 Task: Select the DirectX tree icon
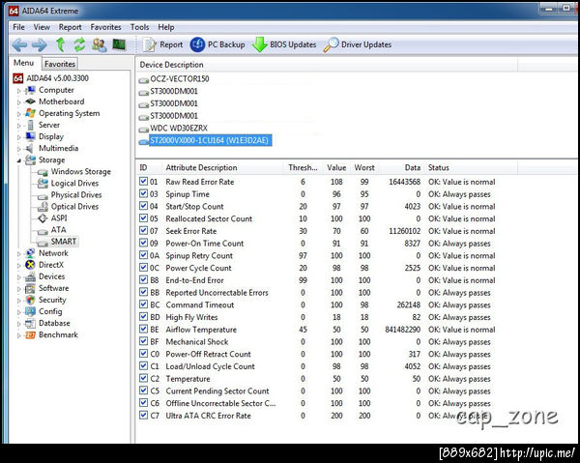coord(30,265)
